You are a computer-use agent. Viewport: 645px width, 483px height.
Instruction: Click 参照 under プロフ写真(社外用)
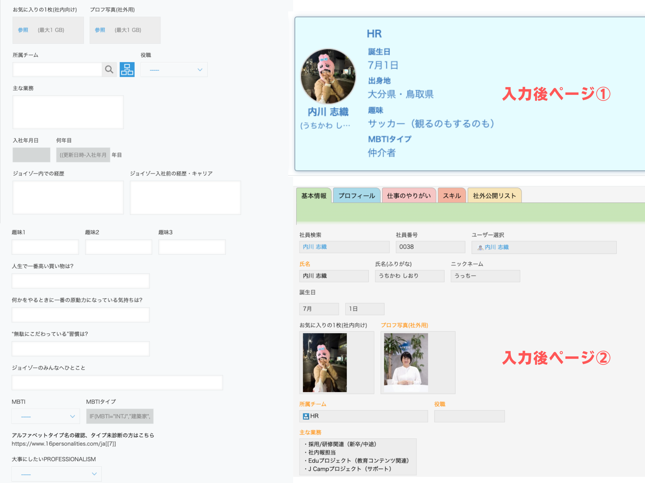tap(100, 30)
